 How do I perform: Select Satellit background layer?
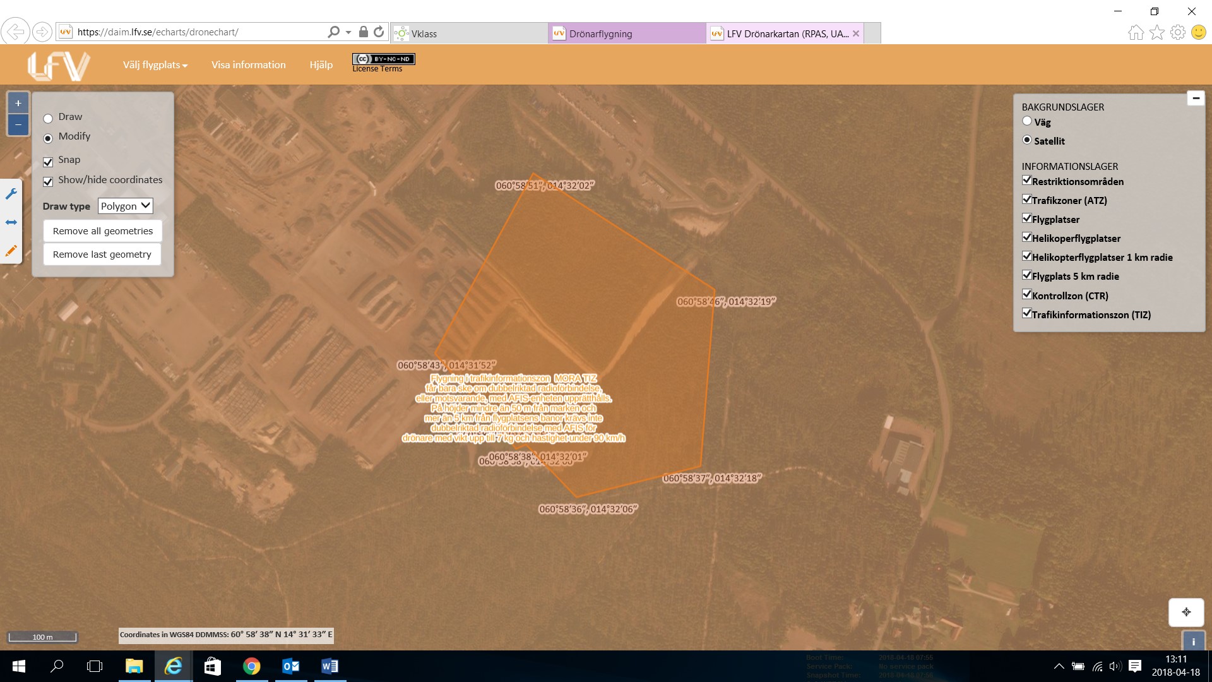coord(1027,140)
